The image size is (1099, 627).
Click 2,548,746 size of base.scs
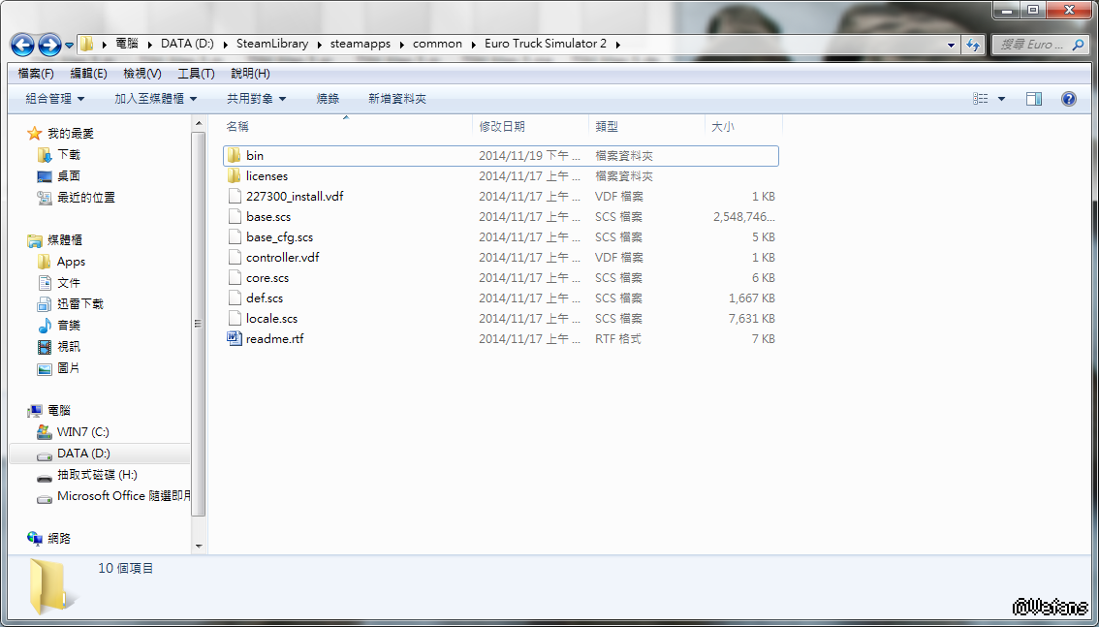coord(744,217)
